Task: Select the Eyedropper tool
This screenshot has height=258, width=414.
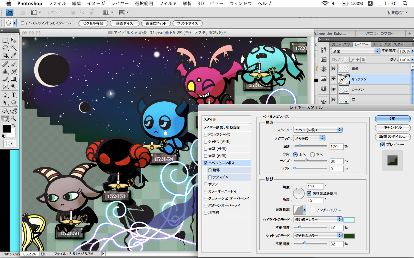Action: click(14, 55)
